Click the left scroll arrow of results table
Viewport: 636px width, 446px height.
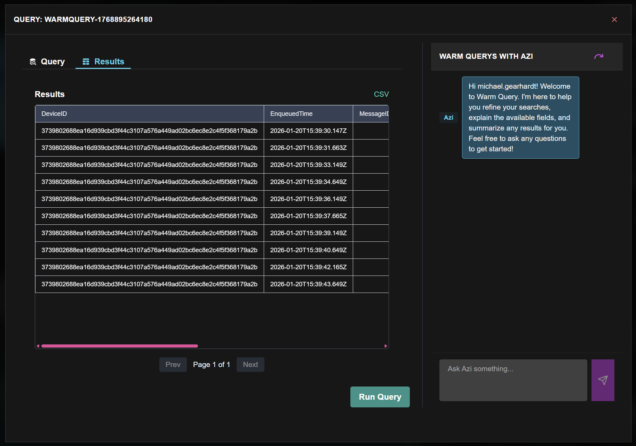(x=38, y=346)
